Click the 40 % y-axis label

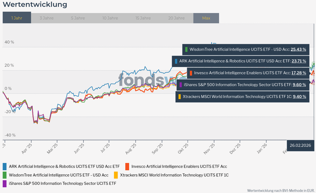pyautogui.click(x=9, y=42)
